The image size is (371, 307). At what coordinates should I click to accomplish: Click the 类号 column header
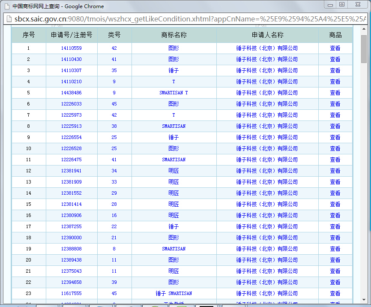[x=114, y=35]
